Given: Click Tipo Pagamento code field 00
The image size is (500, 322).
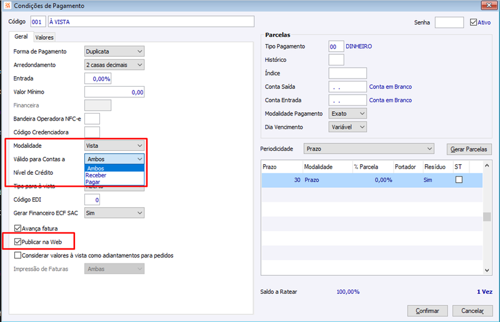Looking at the screenshot, I should 336,47.
